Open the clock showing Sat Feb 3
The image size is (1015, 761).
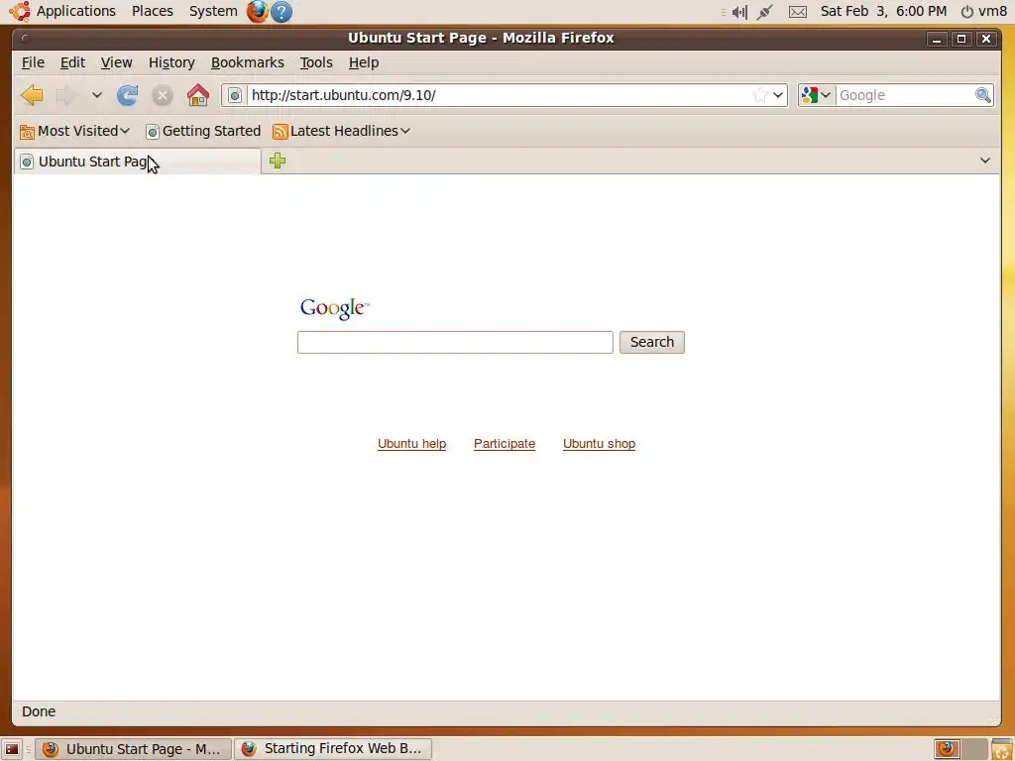click(x=883, y=11)
